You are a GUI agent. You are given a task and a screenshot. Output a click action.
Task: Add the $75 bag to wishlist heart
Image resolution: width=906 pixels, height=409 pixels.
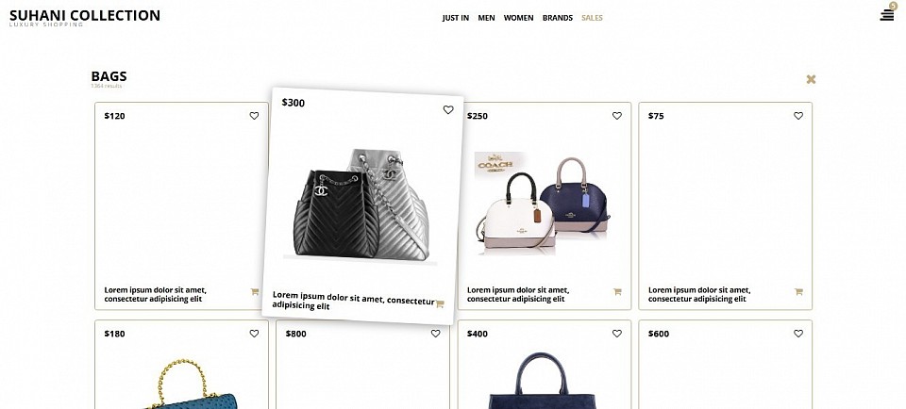point(798,116)
